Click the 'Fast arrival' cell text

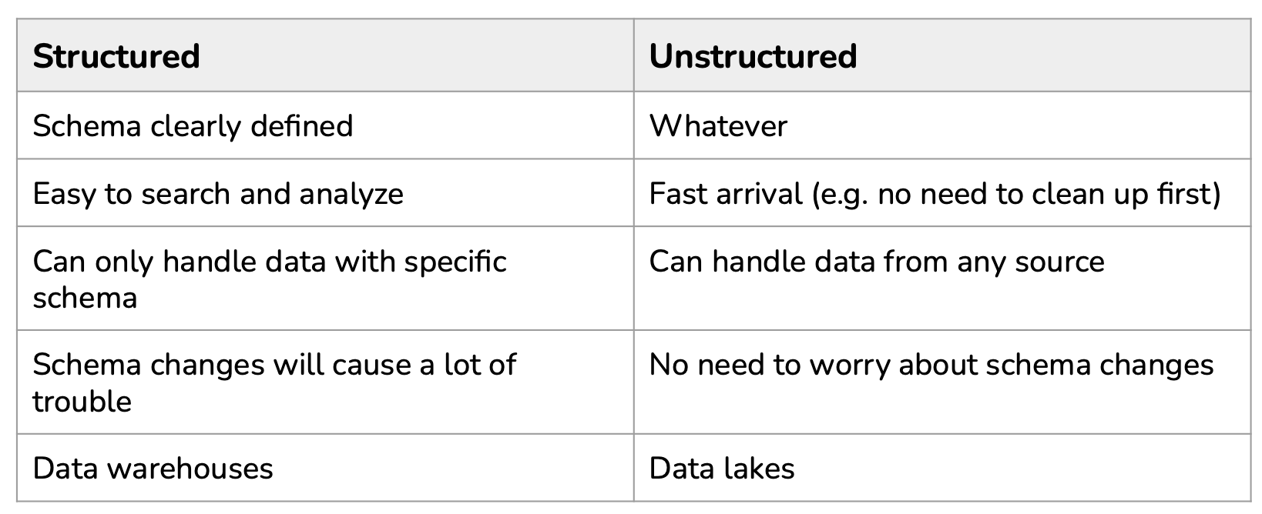(x=935, y=194)
